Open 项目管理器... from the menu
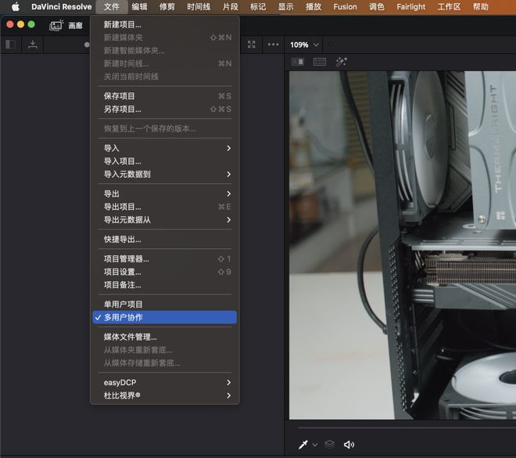 [164, 259]
